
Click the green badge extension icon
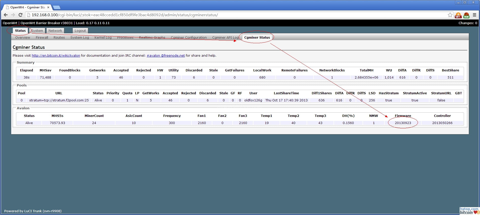[x=466, y=15]
